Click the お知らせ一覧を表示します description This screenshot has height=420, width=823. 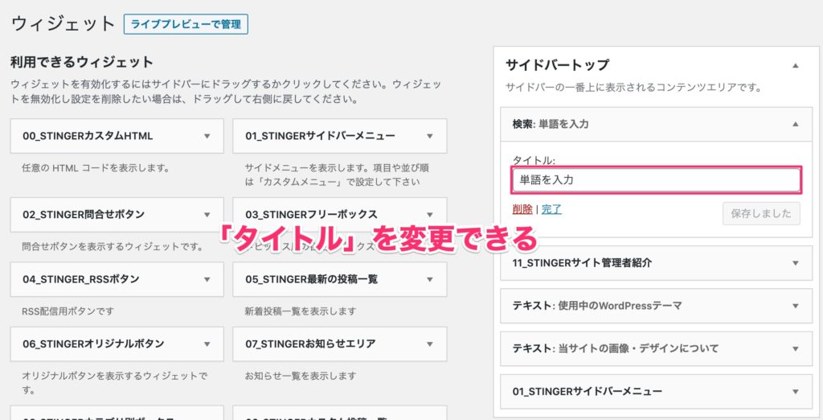click(301, 376)
